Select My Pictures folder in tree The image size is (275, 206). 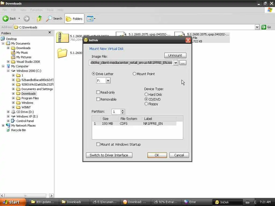[24, 57]
